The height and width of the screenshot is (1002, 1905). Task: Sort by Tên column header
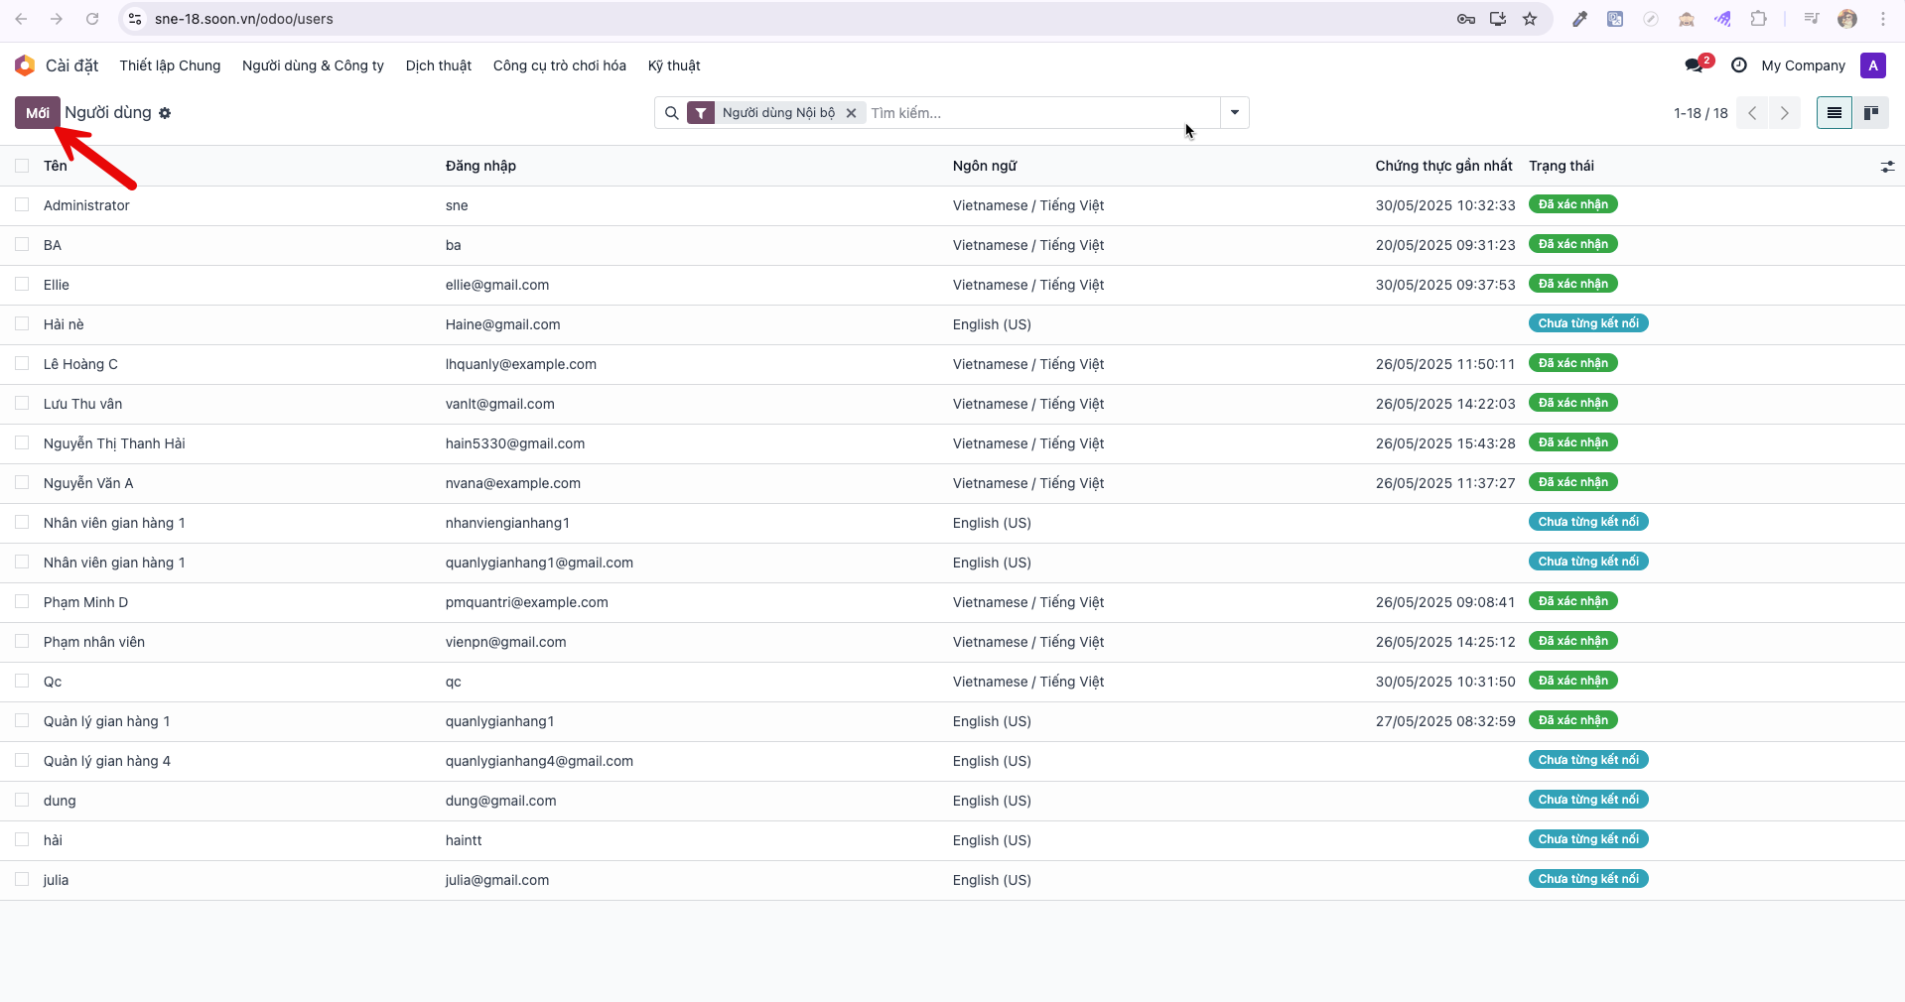point(56,166)
